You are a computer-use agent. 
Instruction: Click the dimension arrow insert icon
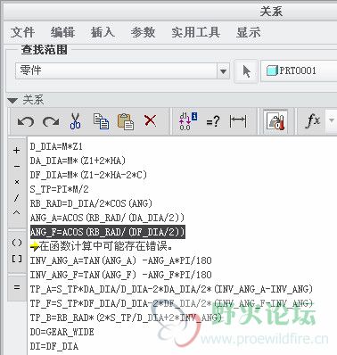pyautogui.click(x=238, y=121)
